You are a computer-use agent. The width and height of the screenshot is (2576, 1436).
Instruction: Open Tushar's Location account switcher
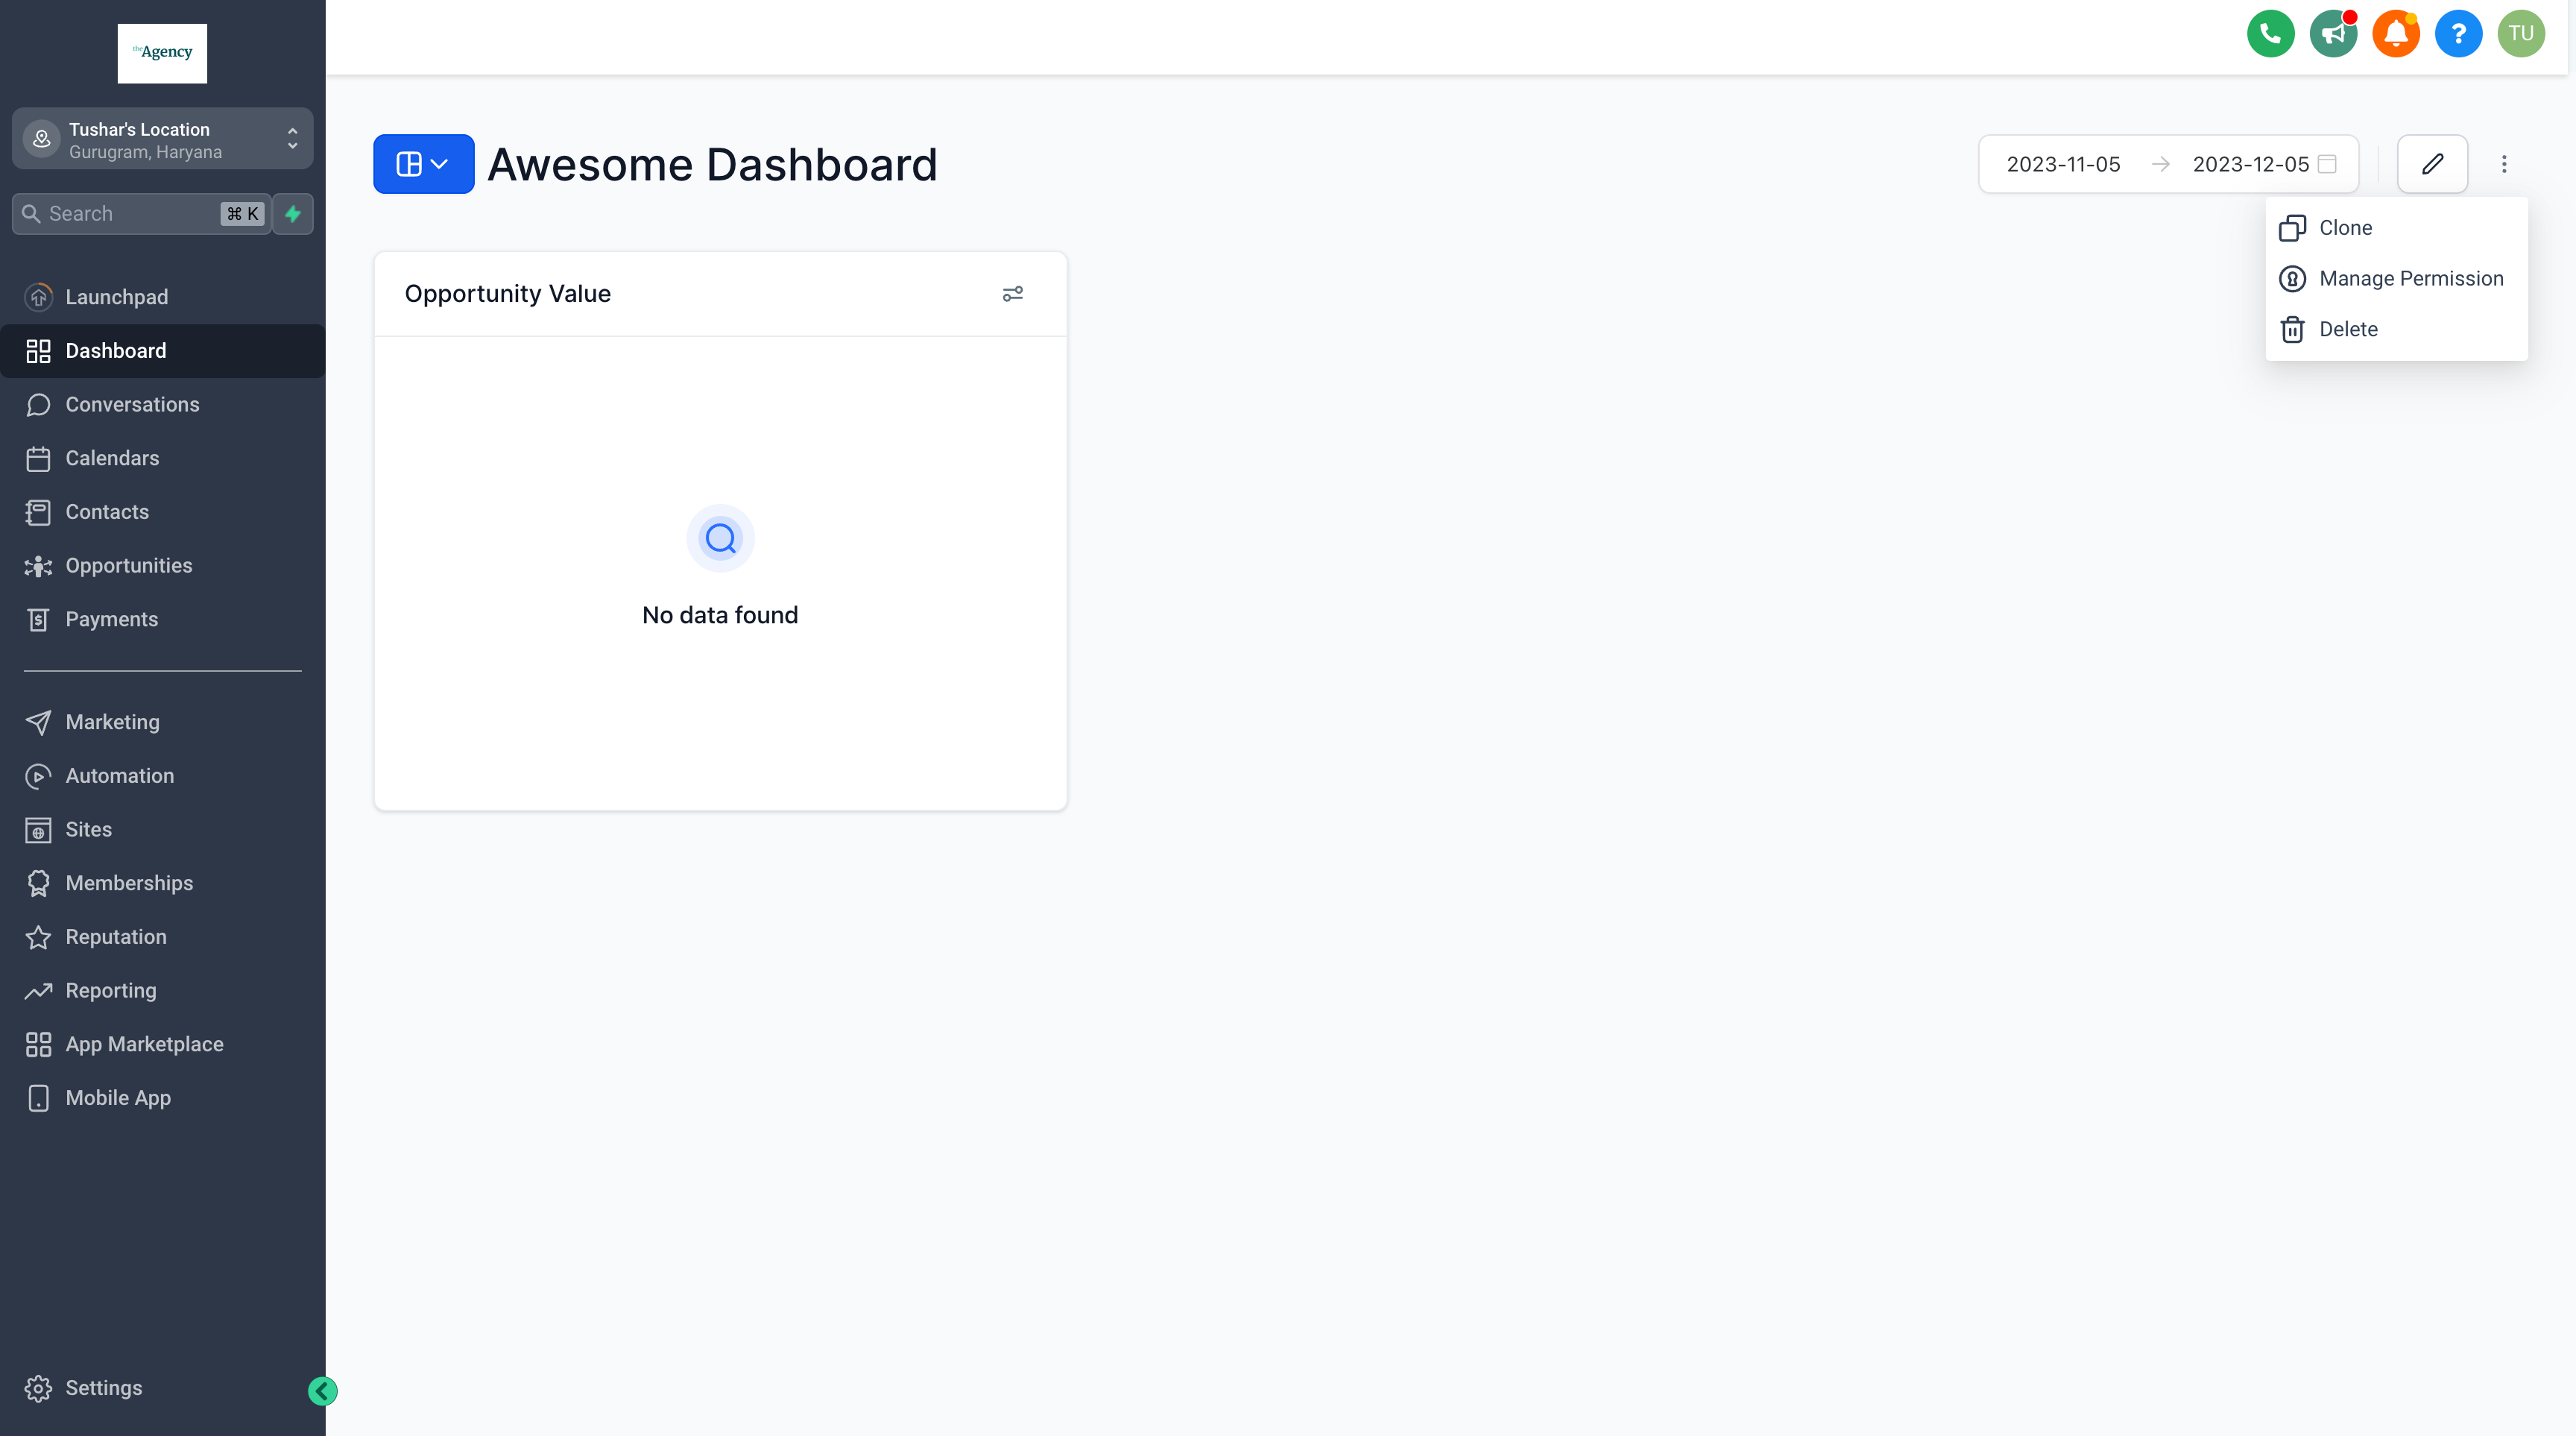tap(162, 140)
